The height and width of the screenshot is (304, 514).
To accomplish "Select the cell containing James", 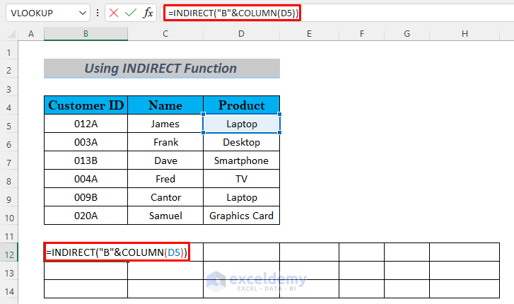I will [165, 124].
